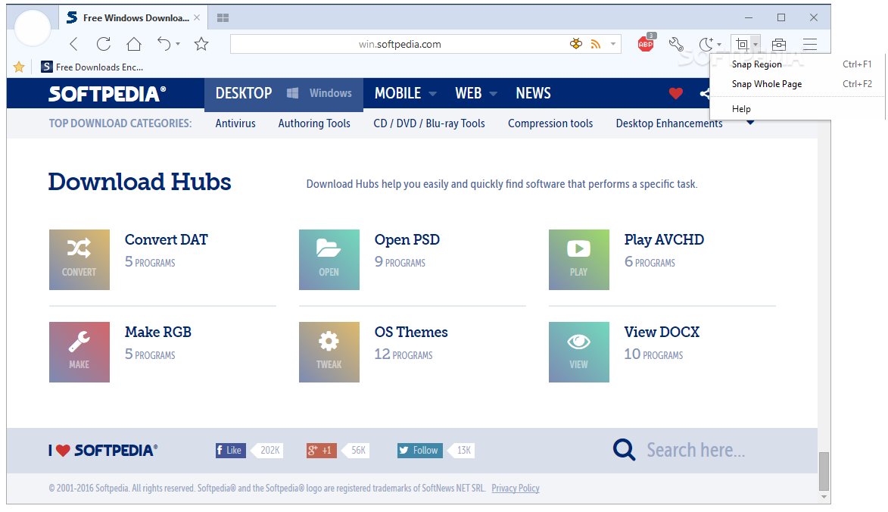
Task: Reload the page with refresh icon
Action: [104, 44]
